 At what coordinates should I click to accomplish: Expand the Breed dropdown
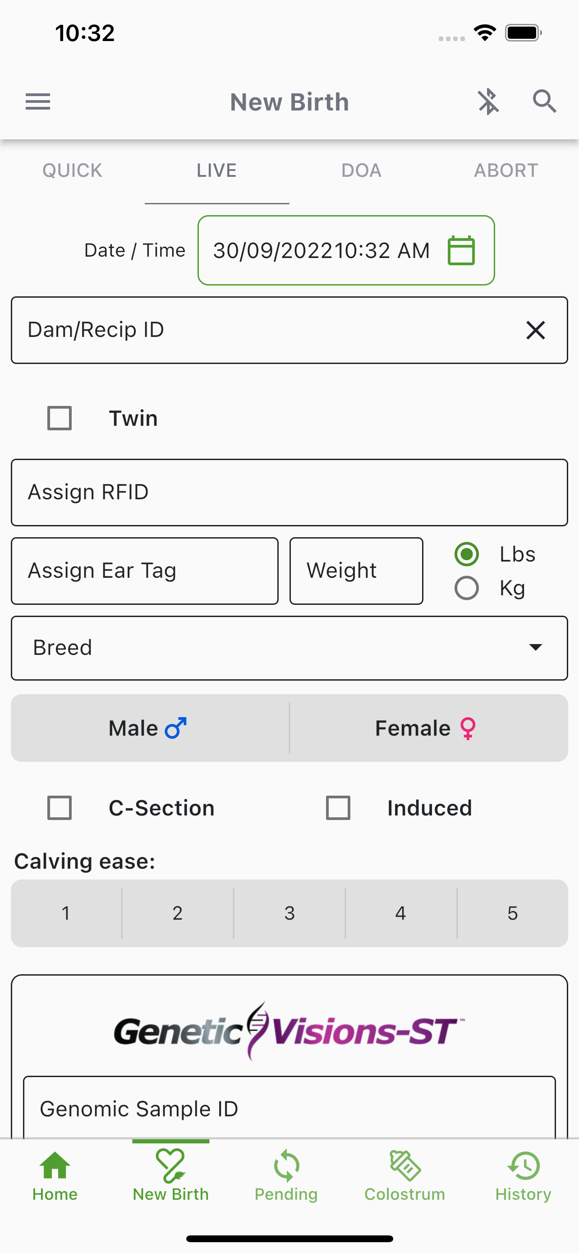tap(289, 648)
